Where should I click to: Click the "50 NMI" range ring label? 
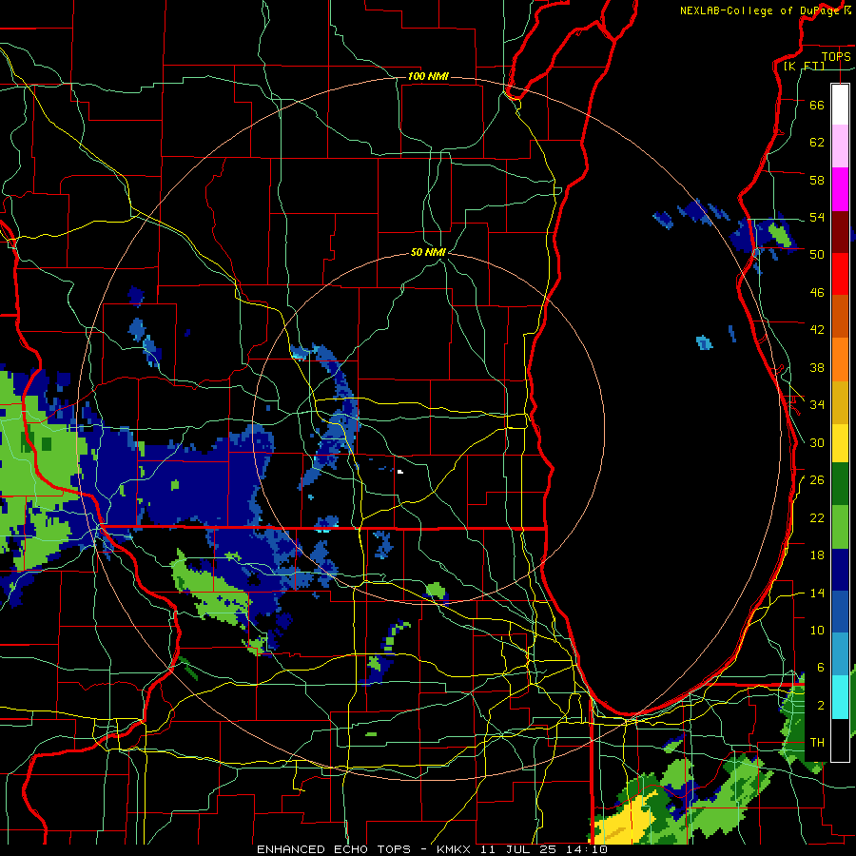coord(429,252)
